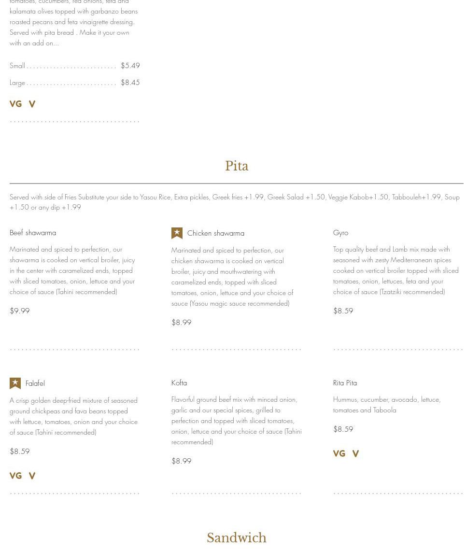The image size is (466, 551).
Task: Open the Gyro menu item title
Action: click(340, 233)
